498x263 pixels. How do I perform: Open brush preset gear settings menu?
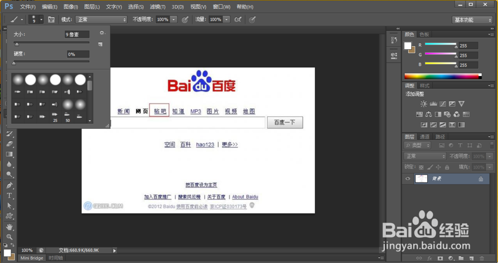(x=102, y=33)
